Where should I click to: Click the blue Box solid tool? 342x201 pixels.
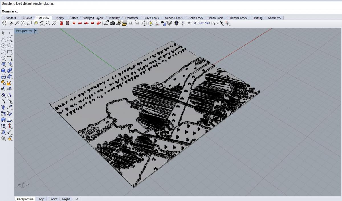pos(3,70)
